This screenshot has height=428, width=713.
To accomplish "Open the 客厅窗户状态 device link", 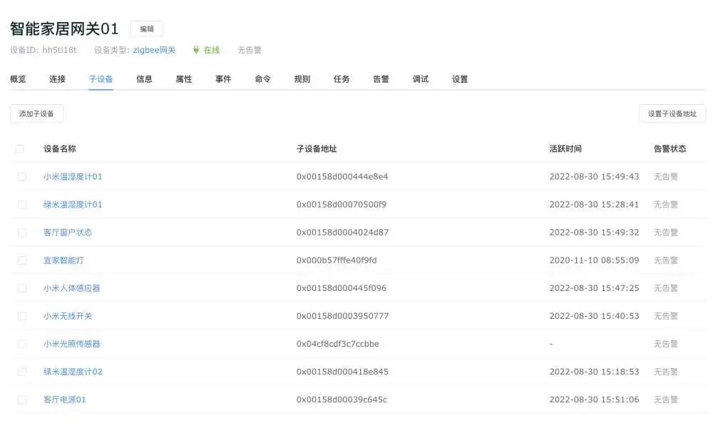I will [x=68, y=233].
